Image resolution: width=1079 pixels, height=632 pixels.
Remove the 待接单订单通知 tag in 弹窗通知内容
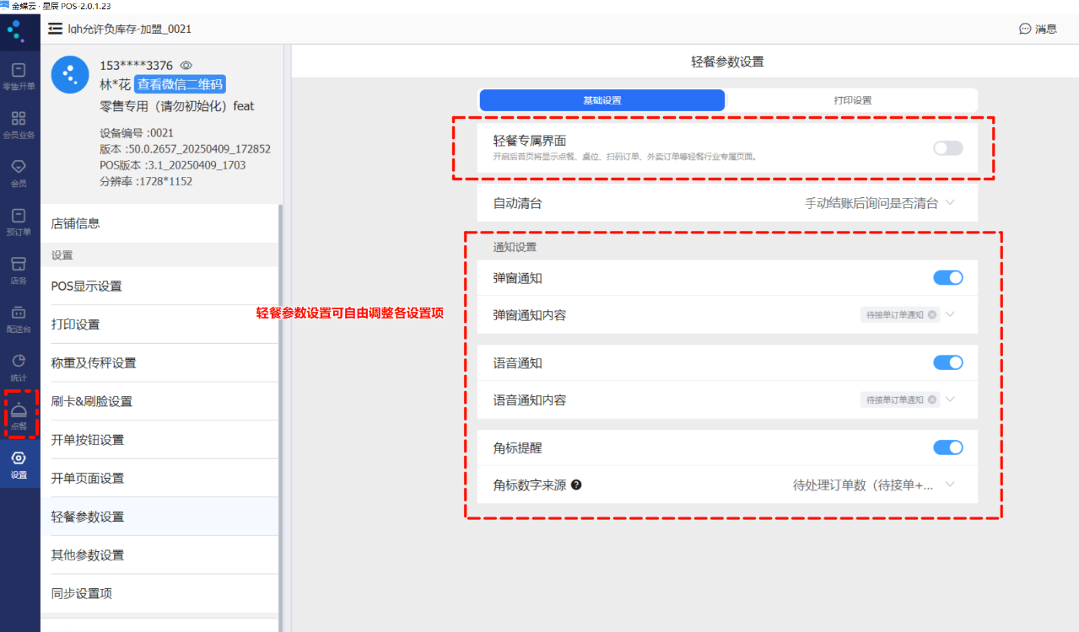(931, 315)
